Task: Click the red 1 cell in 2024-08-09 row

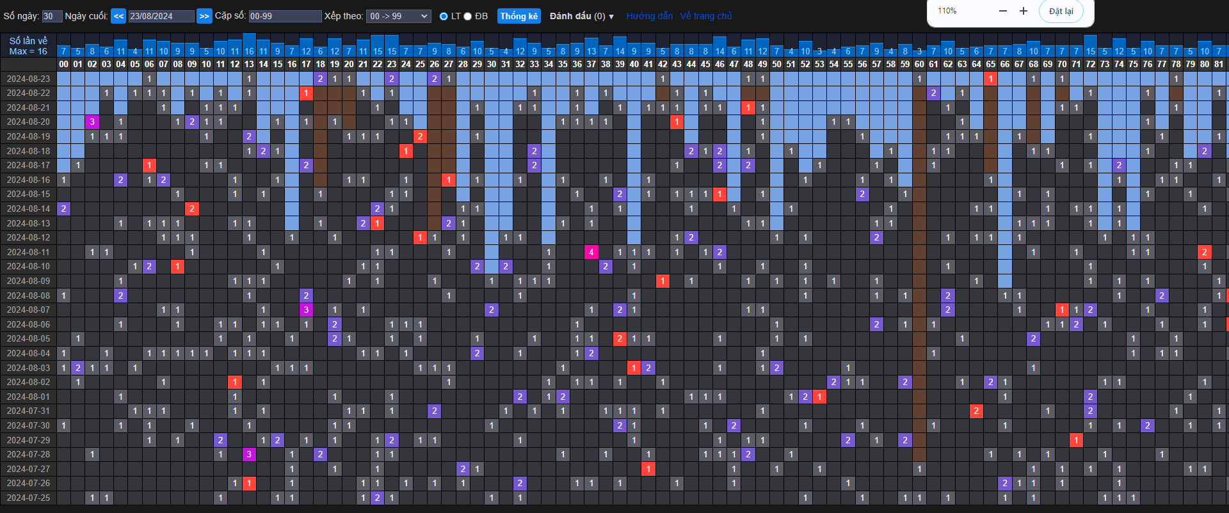Action: [663, 281]
